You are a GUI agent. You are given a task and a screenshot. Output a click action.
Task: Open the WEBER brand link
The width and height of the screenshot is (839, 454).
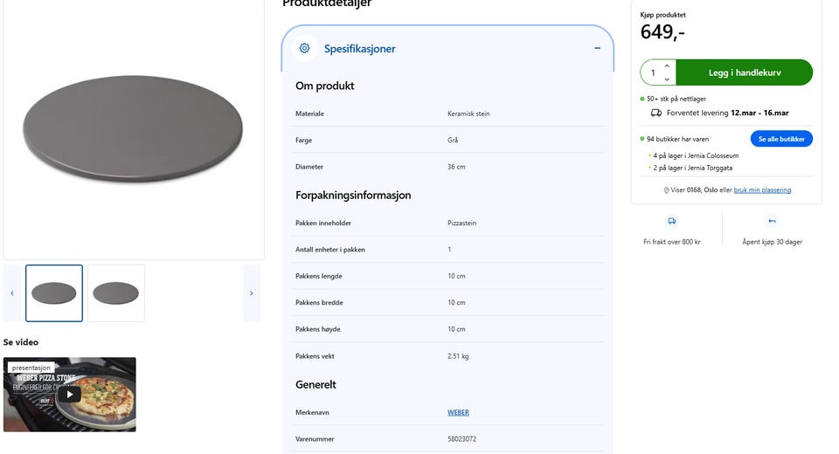(458, 412)
